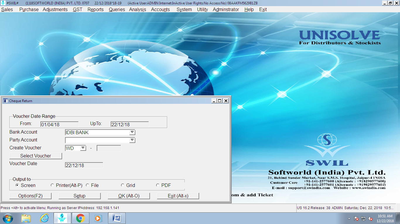Minimize the Cheque Return dialog
This screenshot has width=400, height=224.
(214, 101)
